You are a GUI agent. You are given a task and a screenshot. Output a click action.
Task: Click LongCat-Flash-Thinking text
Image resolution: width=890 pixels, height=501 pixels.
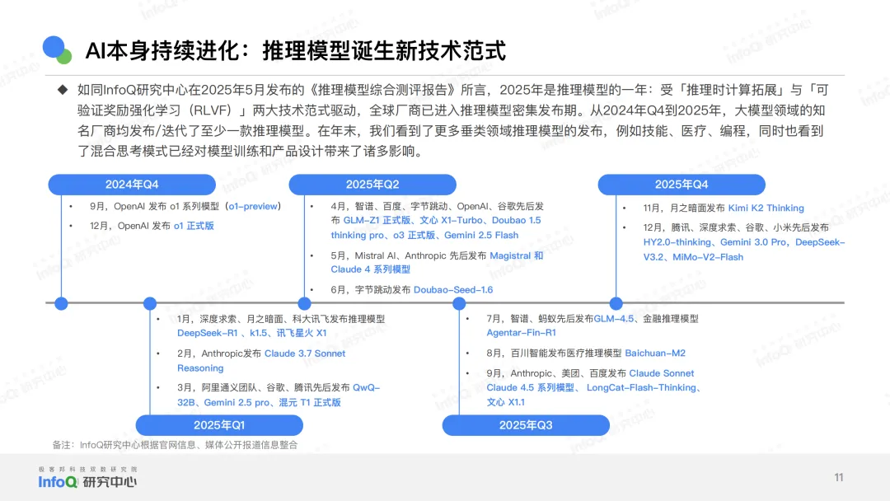point(641,387)
